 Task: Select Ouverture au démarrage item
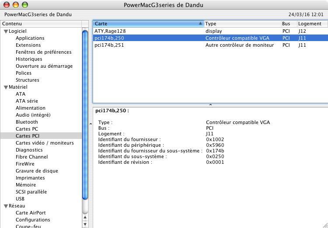(44, 66)
